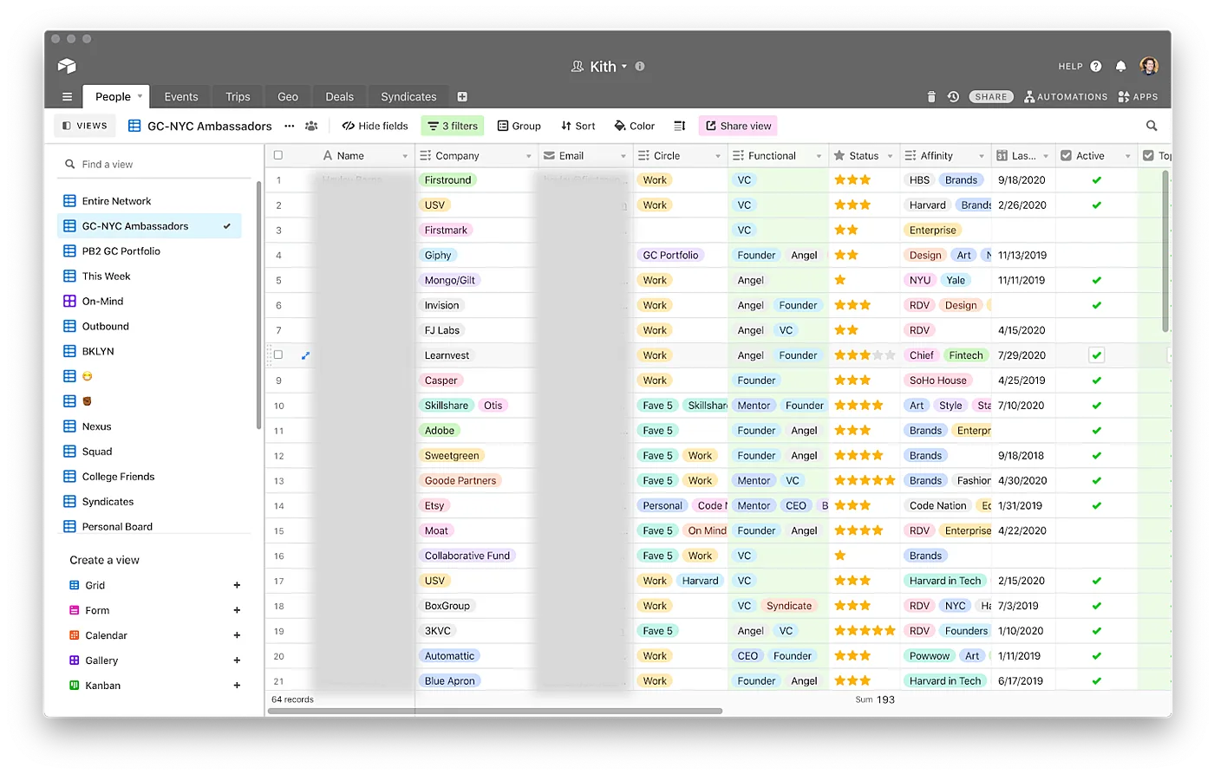Click the base info icon beside Kith
The height and width of the screenshot is (774, 1214).
(640, 66)
